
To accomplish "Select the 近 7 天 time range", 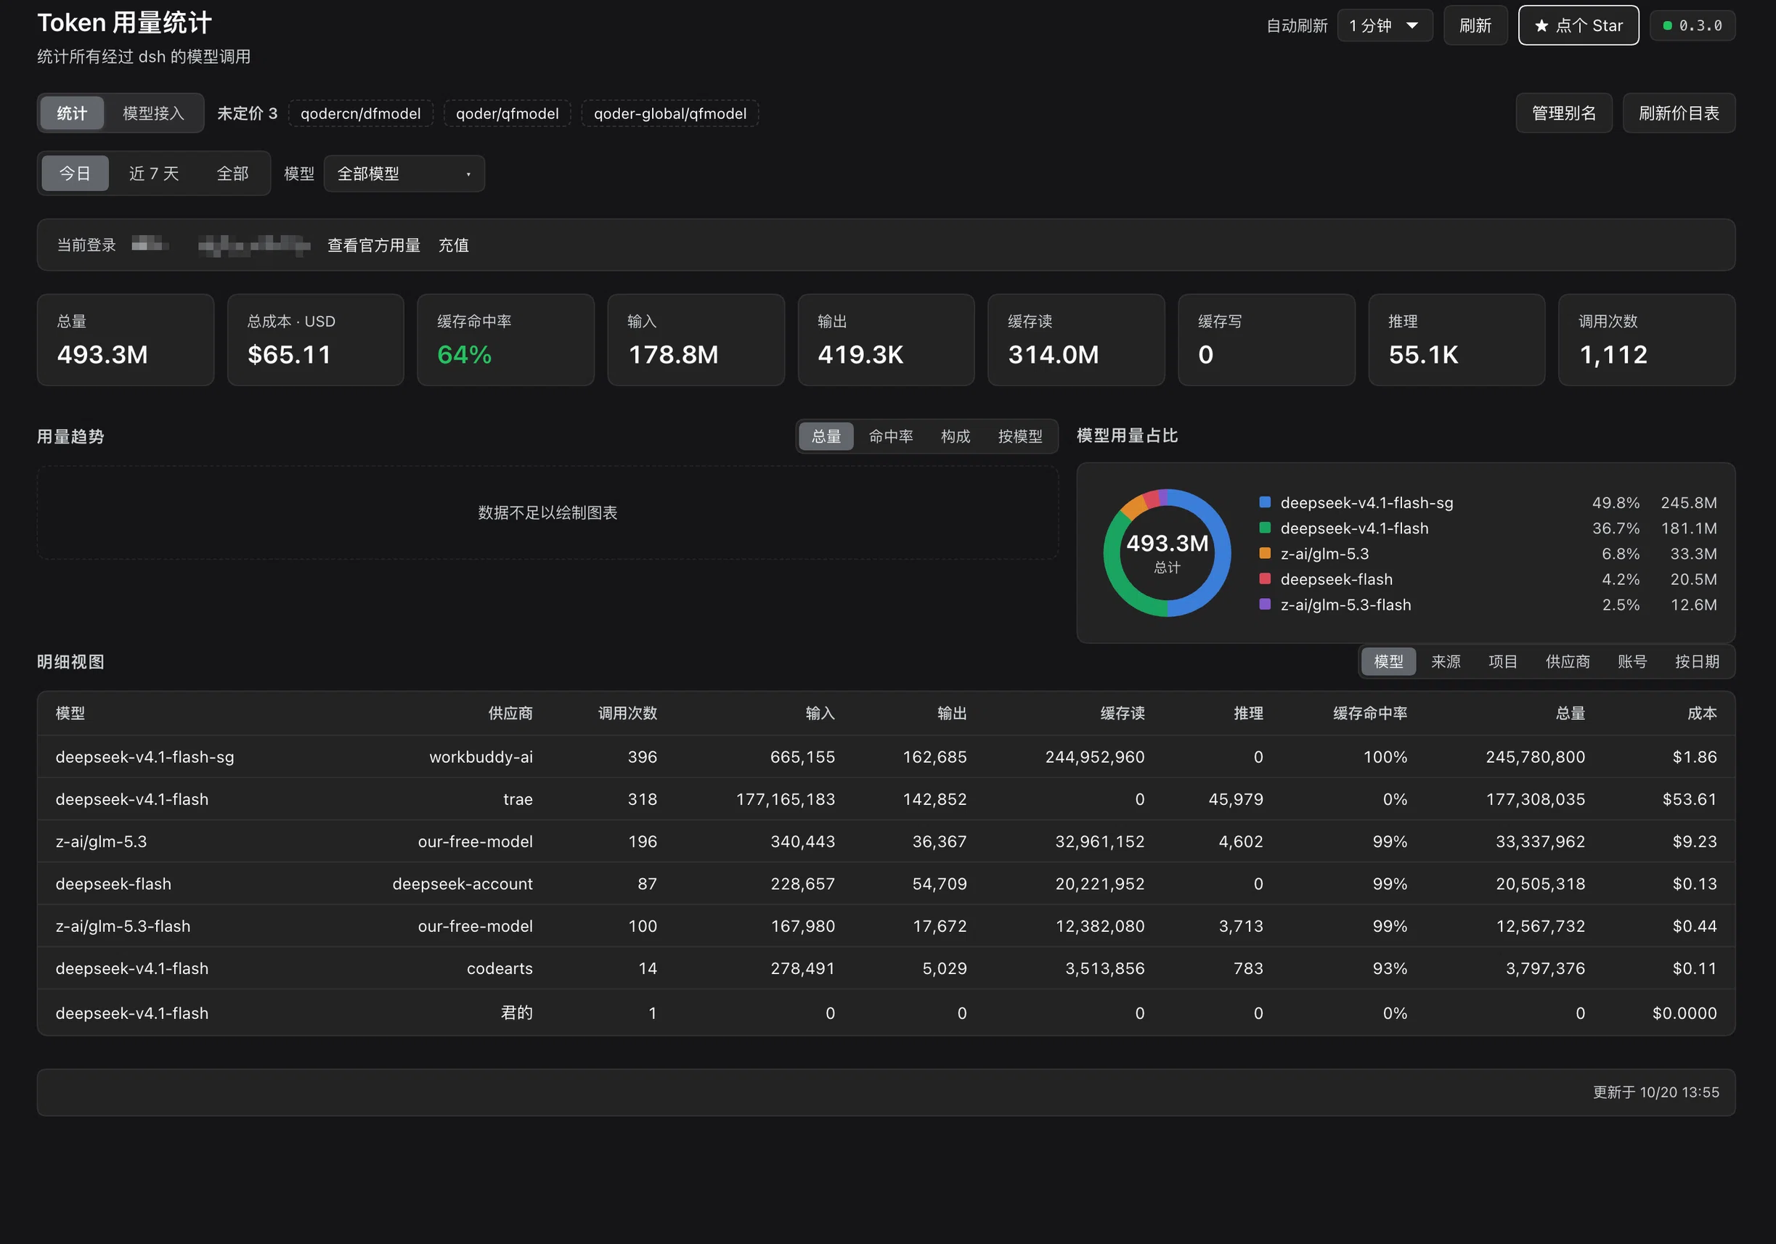I will pyautogui.click(x=154, y=174).
